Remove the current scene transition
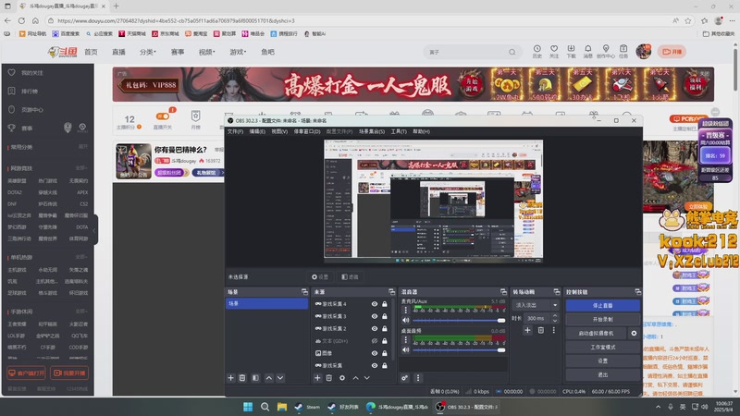The width and height of the screenshot is (740, 416). (x=541, y=330)
